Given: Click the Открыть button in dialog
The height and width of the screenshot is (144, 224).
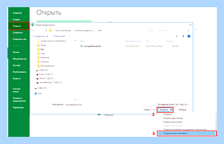Looking at the screenshot, I should click(164, 110).
